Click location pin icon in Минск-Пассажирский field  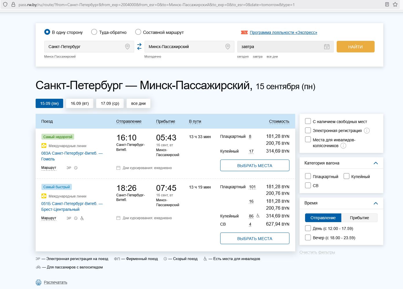click(x=228, y=47)
